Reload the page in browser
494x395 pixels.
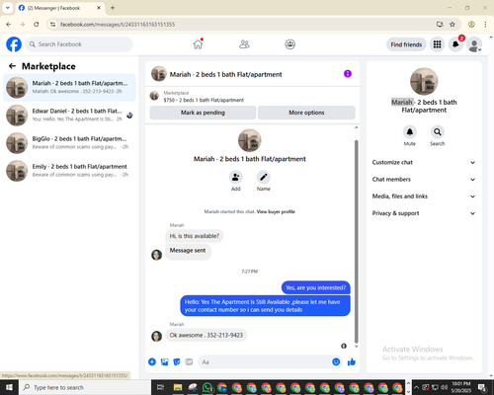coord(37,25)
